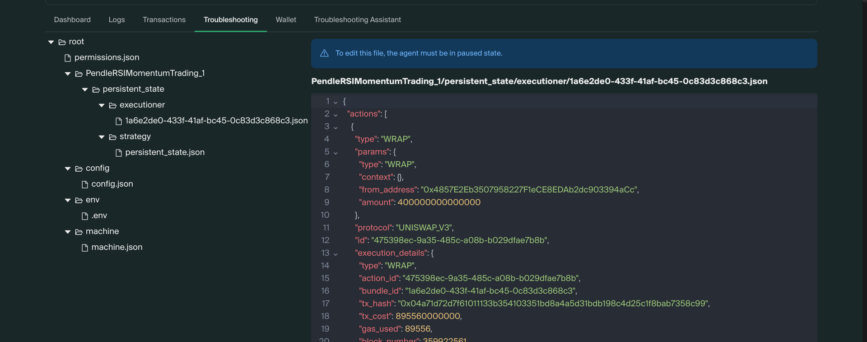Image resolution: width=867 pixels, height=342 pixels.
Task: Select the executioner folder label
Action: click(x=142, y=105)
